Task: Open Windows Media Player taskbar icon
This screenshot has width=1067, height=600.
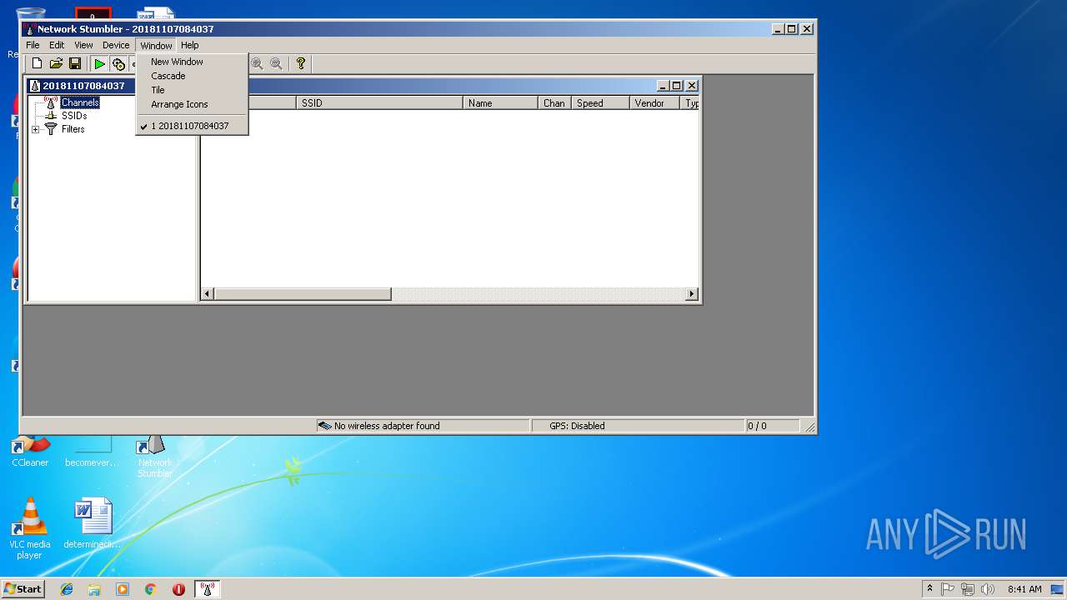Action: pos(123,589)
